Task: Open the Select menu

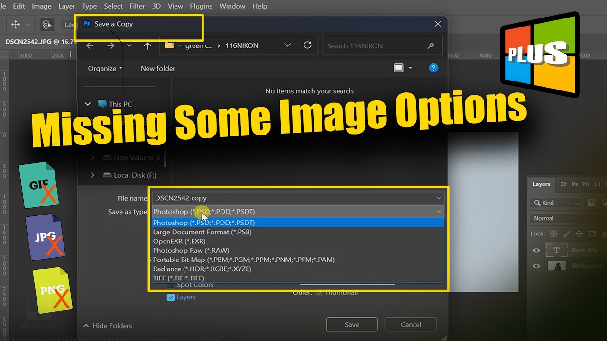Action: pos(113,6)
